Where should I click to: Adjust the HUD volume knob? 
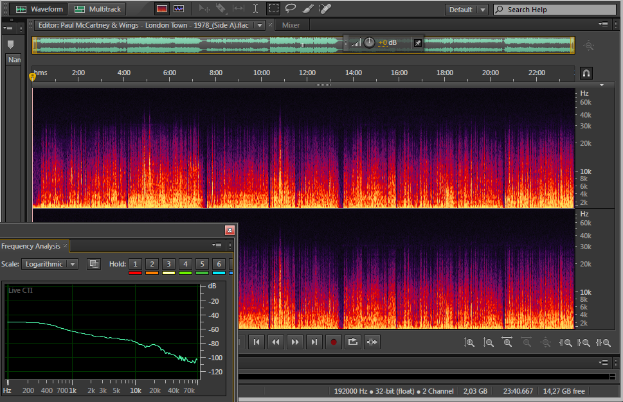(x=369, y=42)
